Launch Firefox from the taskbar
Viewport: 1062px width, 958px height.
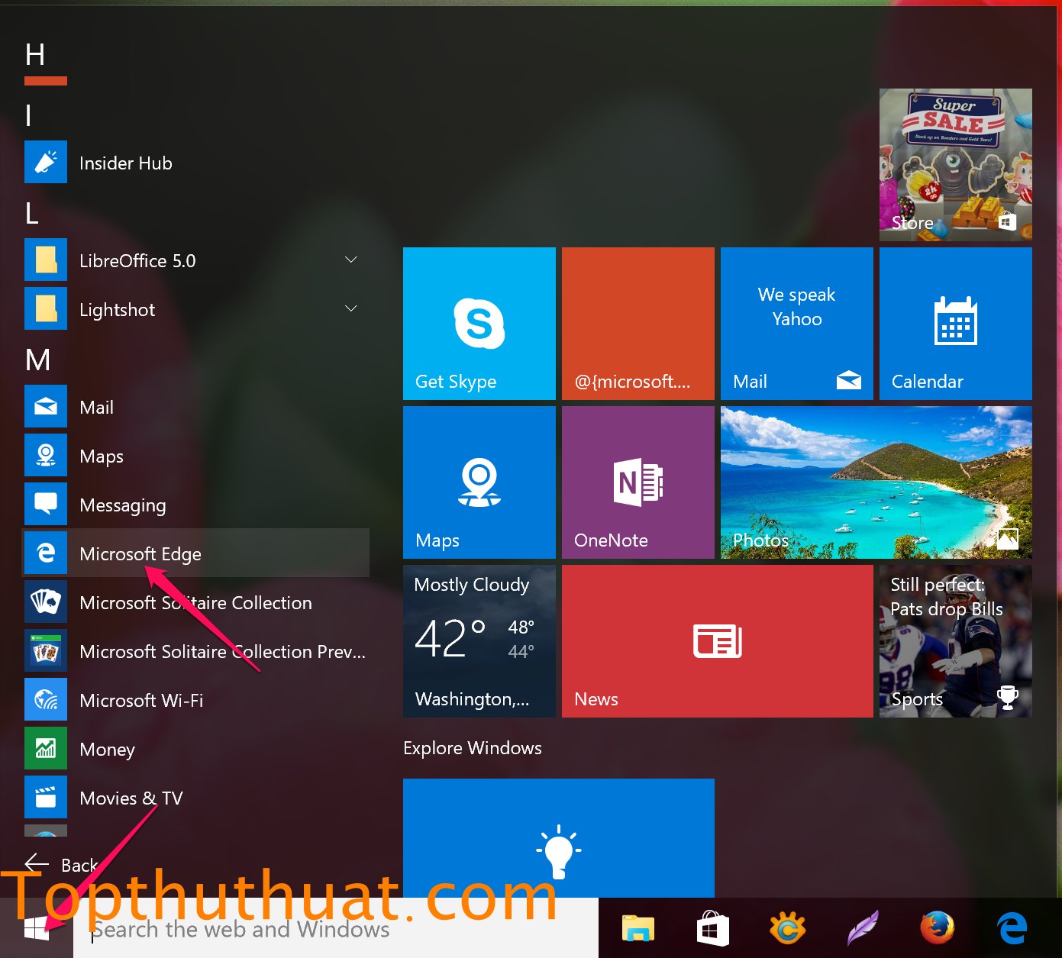938,929
